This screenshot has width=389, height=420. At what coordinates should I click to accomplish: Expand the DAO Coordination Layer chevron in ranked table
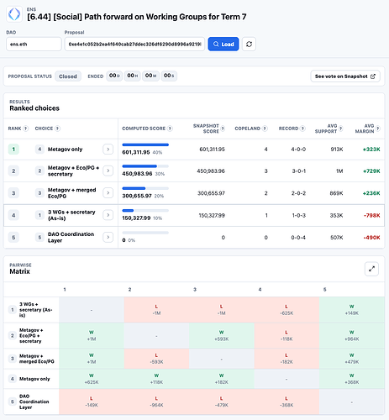[x=108, y=237]
